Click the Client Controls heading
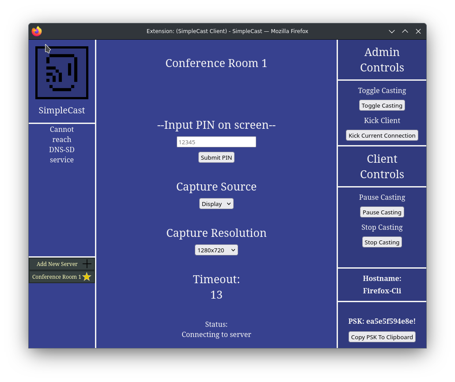 382,166
